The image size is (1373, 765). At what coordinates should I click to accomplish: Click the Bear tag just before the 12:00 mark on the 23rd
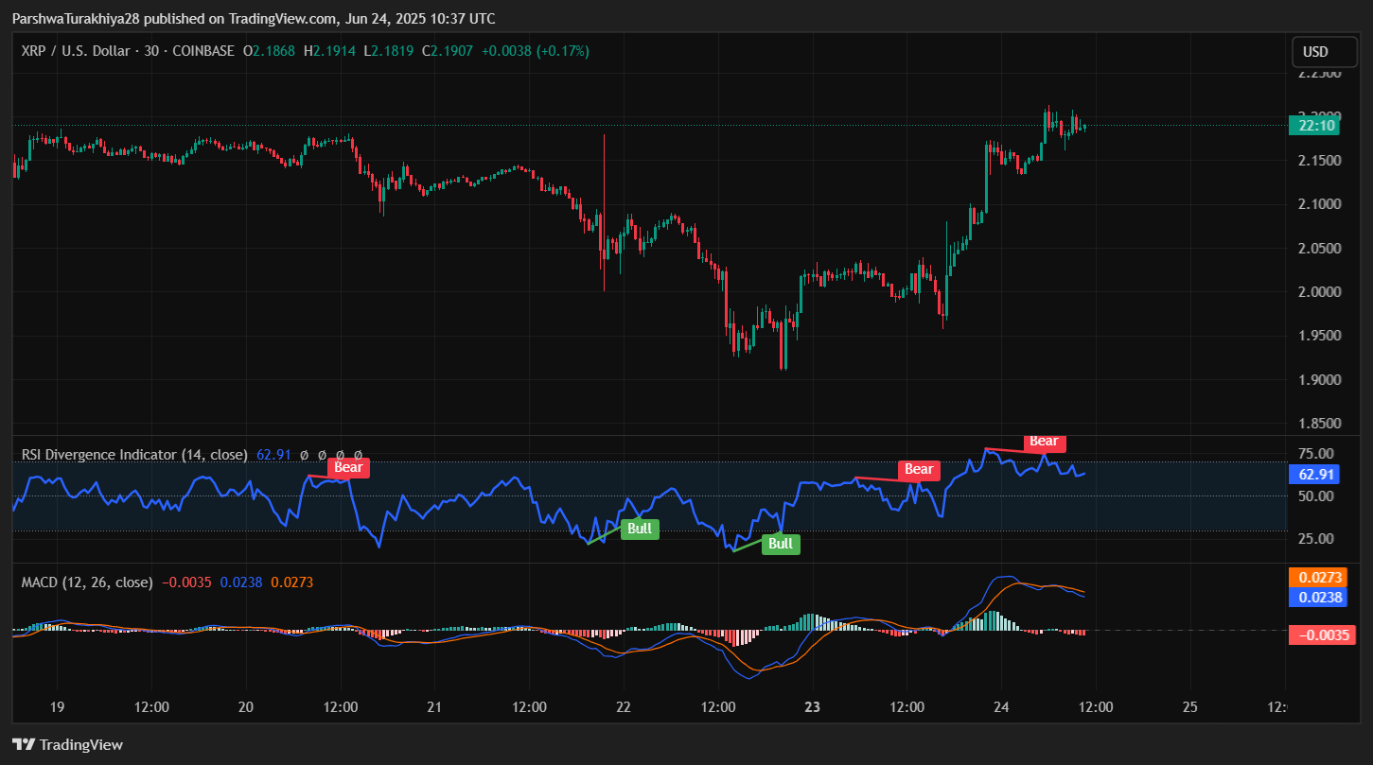(x=919, y=469)
